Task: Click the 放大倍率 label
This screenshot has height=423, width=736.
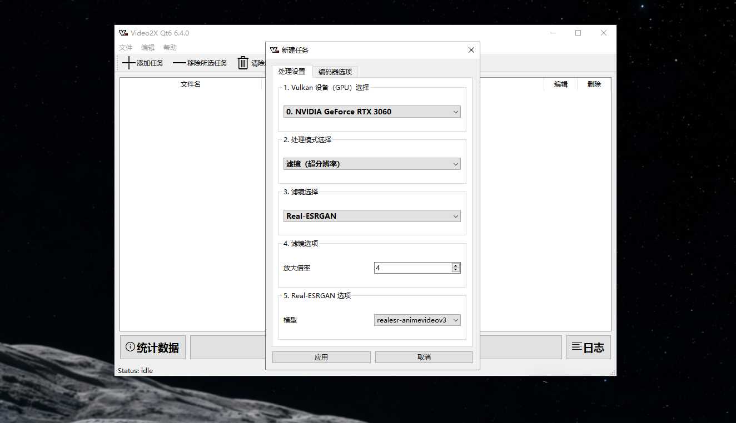Action: click(x=297, y=268)
